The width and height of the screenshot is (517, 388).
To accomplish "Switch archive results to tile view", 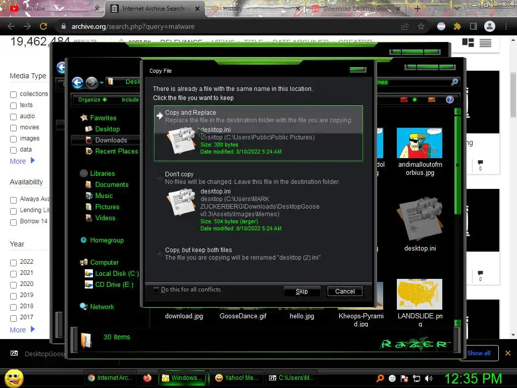I will point(468,42).
